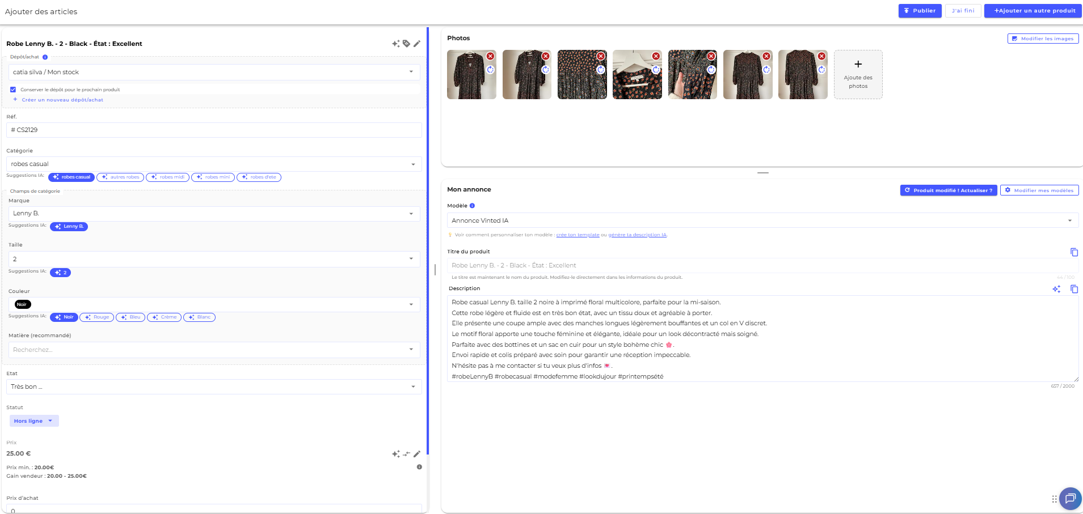
Task: Click the Publier button
Action: pos(920,11)
